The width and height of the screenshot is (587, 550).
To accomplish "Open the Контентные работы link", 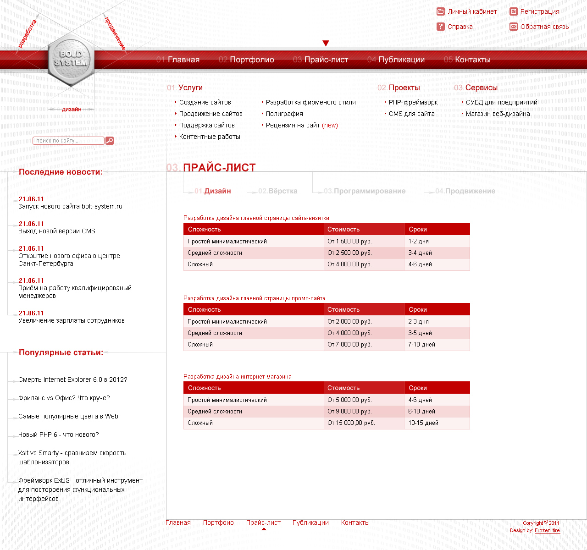I will pyautogui.click(x=210, y=137).
